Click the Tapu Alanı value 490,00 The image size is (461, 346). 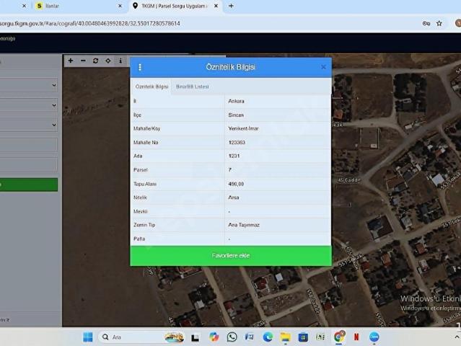click(236, 184)
